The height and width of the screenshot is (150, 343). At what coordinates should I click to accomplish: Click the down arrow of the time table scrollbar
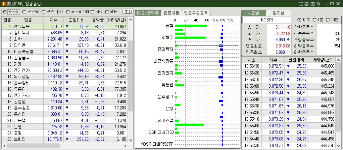pyautogui.click(x=338, y=146)
